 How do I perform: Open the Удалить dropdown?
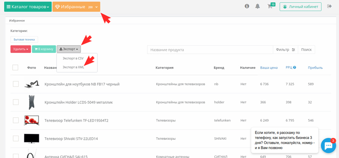tap(21, 49)
